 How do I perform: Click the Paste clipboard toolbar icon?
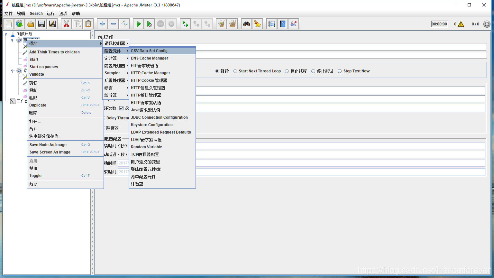(x=88, y=24)
